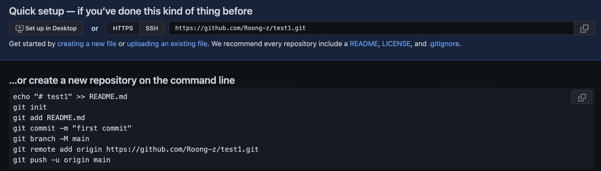The image size is (601, 171).
Task: Click the desktop download icon in Set up button
Action: (19, 28)
